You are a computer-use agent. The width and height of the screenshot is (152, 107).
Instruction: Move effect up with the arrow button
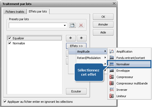71,38
